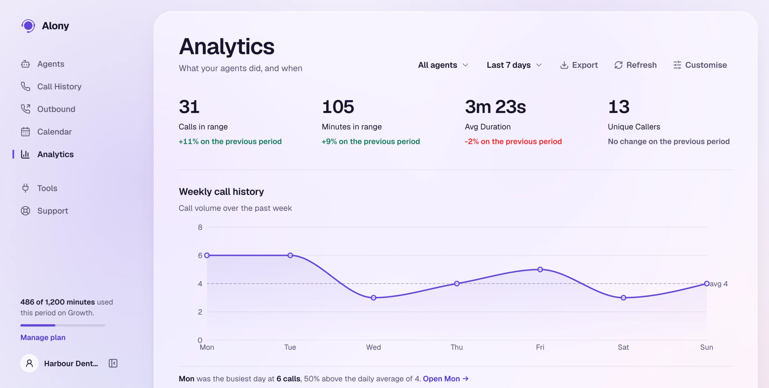Click the avg 4 chart label
The height and width of the screenshot is (388, 769).
coord(719,284)
